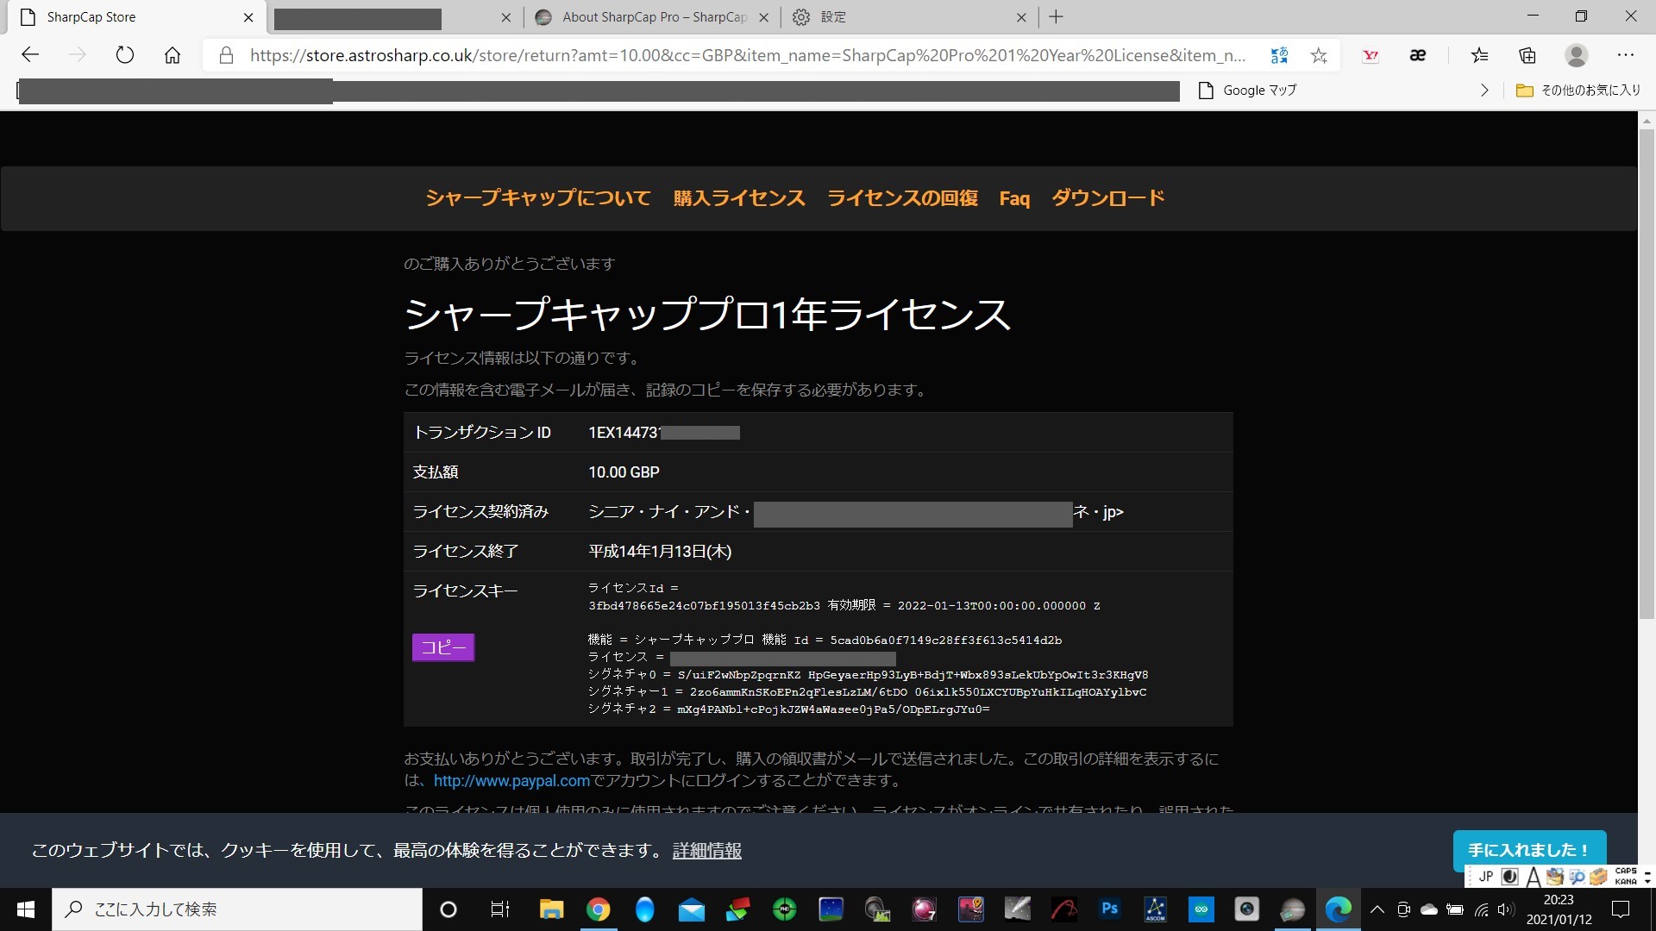Open the 詳細情報 cookie link
This screenshot has width=1656, height=931.
pyautogui.click(x=706, y=851)
